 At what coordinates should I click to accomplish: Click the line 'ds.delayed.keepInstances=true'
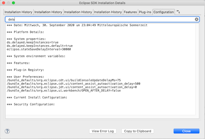[32, 42]
